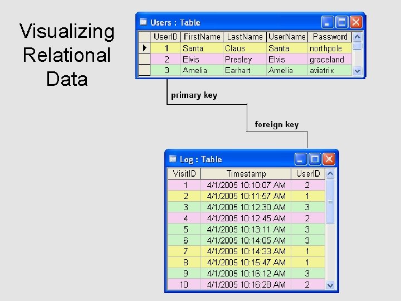The width and height of the screenshot is (401, 301).
Task: Minimize the Users table window
Action: click(x=327, y=22)
